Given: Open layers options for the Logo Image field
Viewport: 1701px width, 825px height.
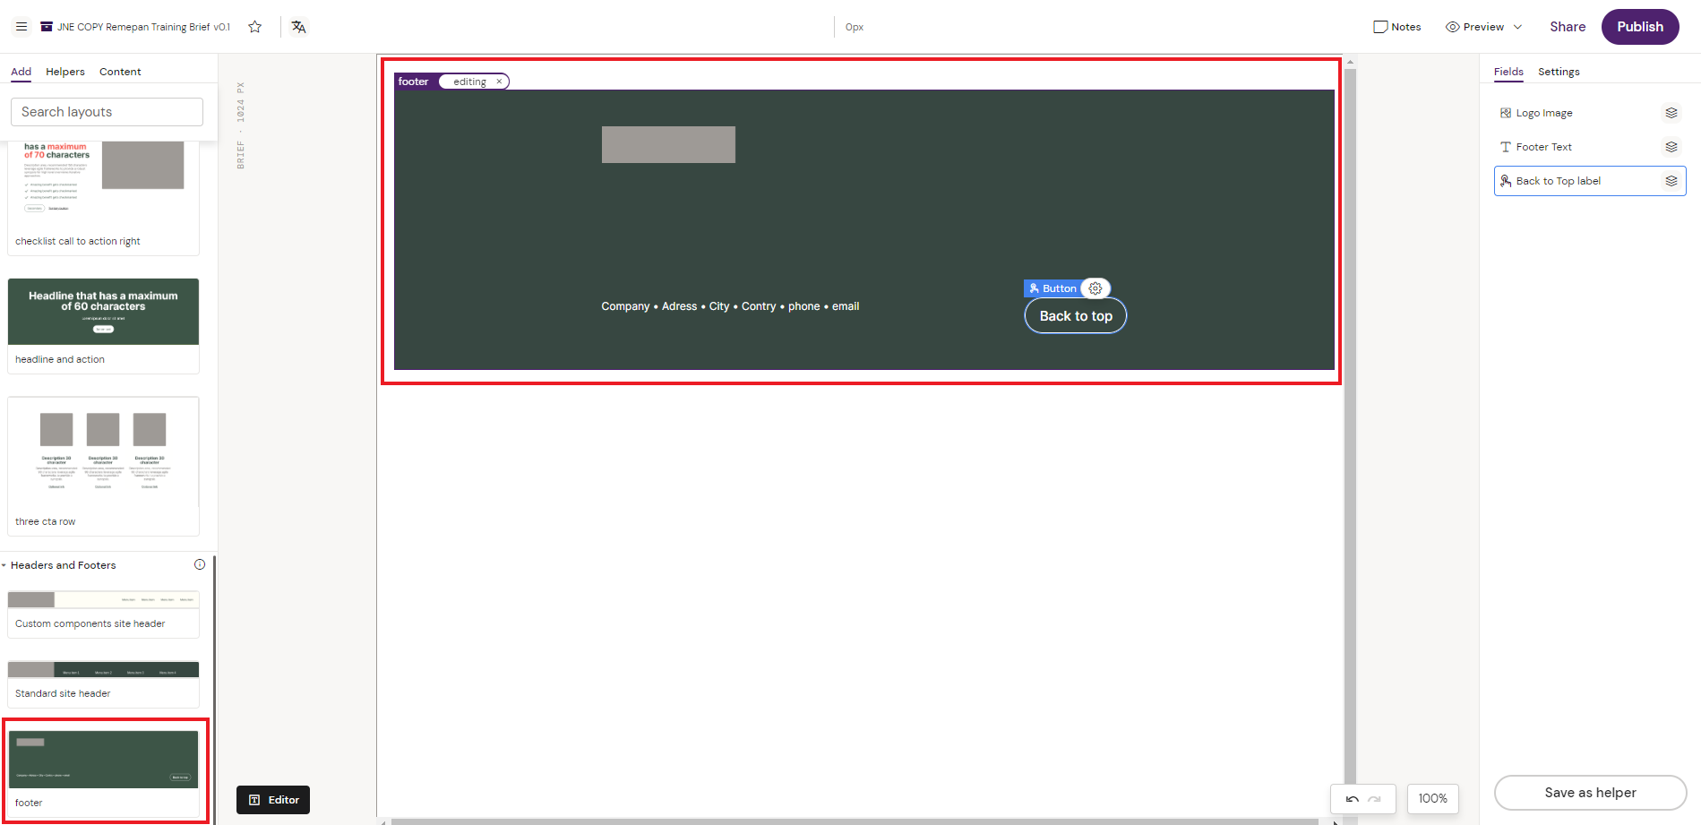Looking at the screenshot, I should tap(1671, 112).
